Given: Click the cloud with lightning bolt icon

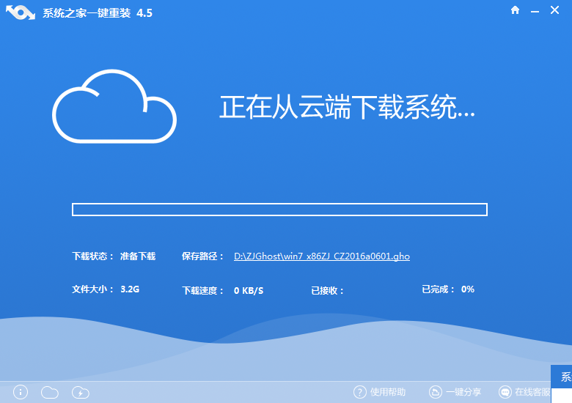Looking at the screenshot, I should (81, 392).
